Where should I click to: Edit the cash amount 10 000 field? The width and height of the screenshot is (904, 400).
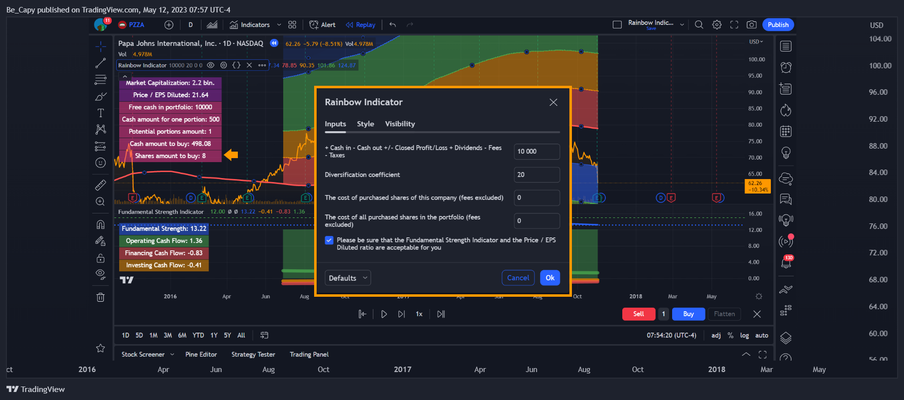[537, 152]
